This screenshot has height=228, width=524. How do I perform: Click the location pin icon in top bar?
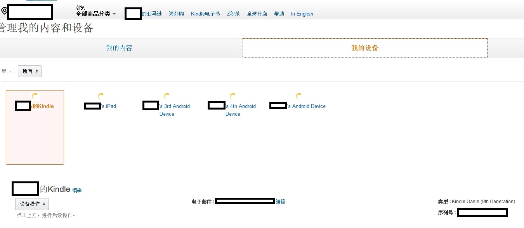(x=4, y=10)
